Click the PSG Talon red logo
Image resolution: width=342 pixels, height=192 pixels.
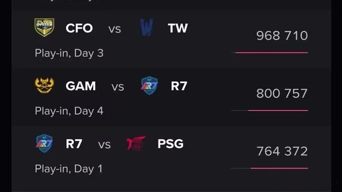pos(136,143)
